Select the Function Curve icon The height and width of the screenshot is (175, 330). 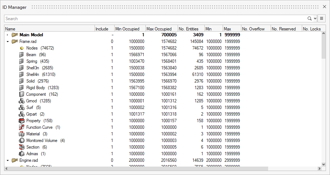point(22,127)
